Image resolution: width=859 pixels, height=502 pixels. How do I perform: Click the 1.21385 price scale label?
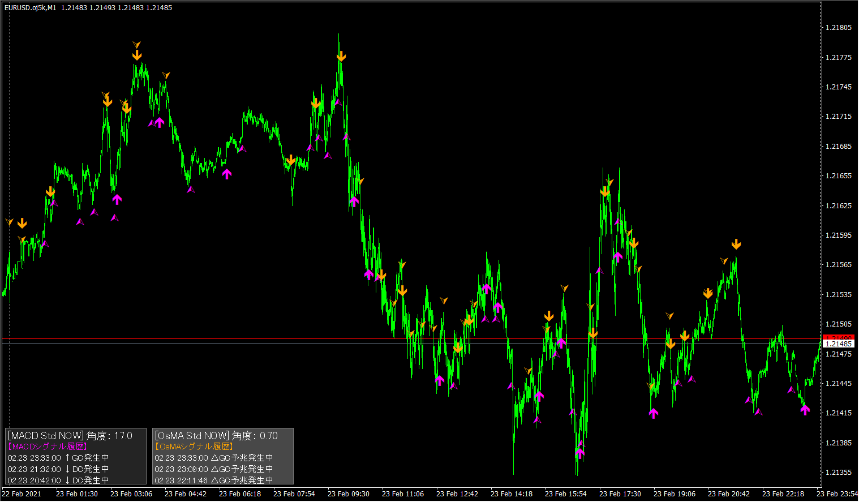click(x=839, y=443)
